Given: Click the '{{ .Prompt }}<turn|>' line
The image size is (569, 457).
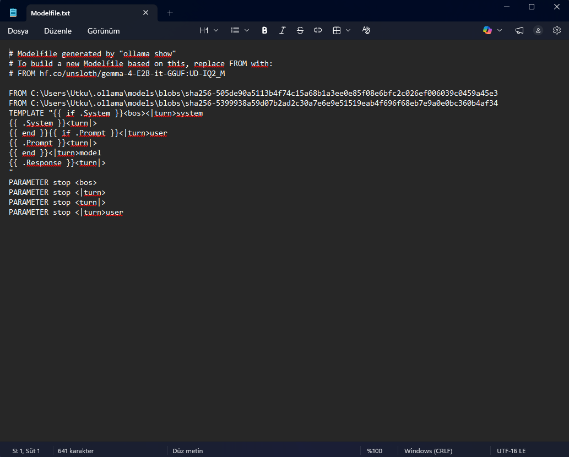Looking at the screenshot, I should point(53,143).
